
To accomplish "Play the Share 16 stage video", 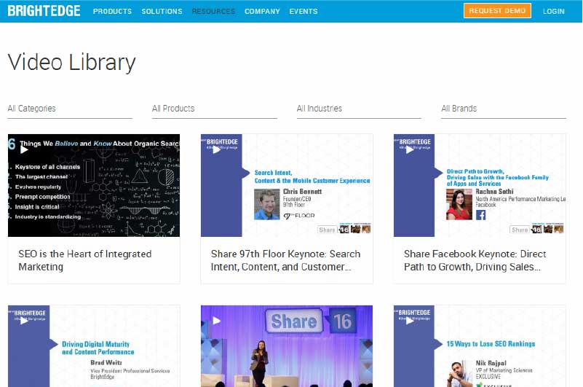I will pyautogui.click(x=217, y=321).
